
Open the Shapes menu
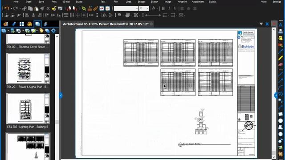(x=142, y=2)
